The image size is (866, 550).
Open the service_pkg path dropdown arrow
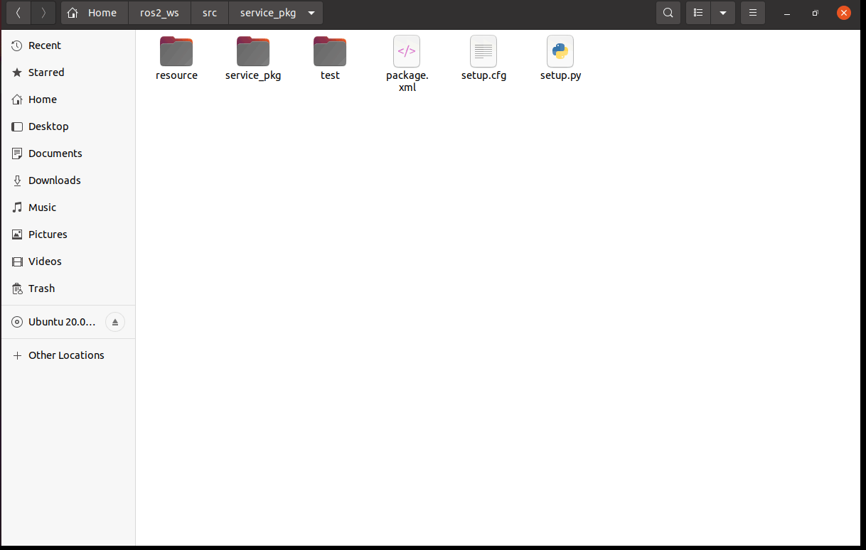coord(311,13)
